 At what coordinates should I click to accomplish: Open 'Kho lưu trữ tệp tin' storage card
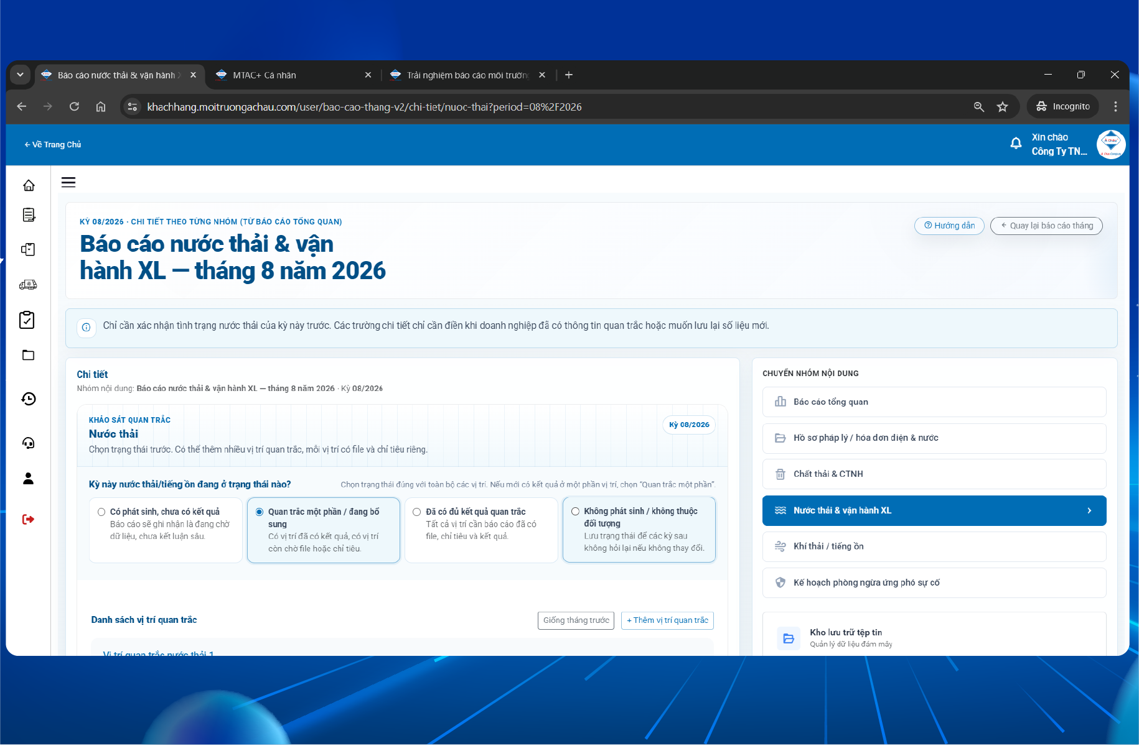click(x=934, y=635)
